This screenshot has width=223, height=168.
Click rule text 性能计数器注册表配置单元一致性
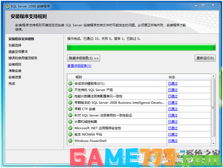tap(98, 96)
